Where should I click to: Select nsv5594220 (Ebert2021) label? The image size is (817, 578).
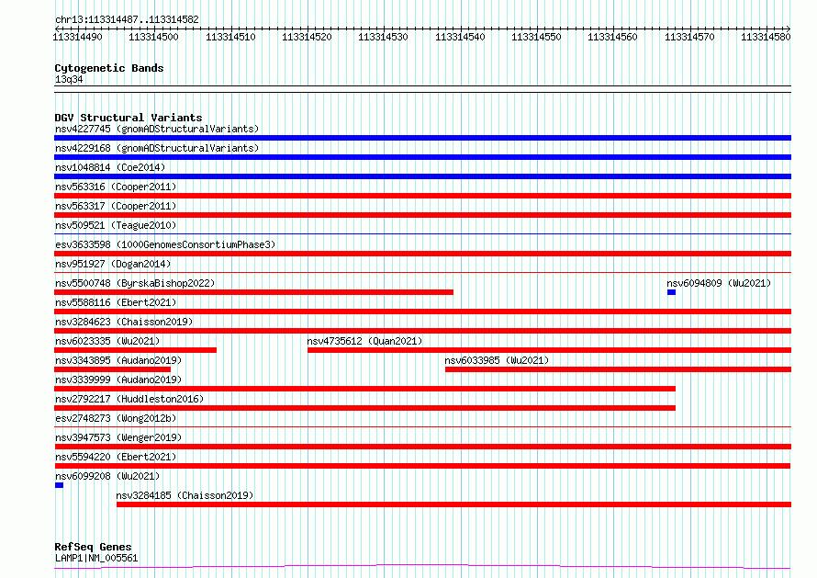click(116, 457)
